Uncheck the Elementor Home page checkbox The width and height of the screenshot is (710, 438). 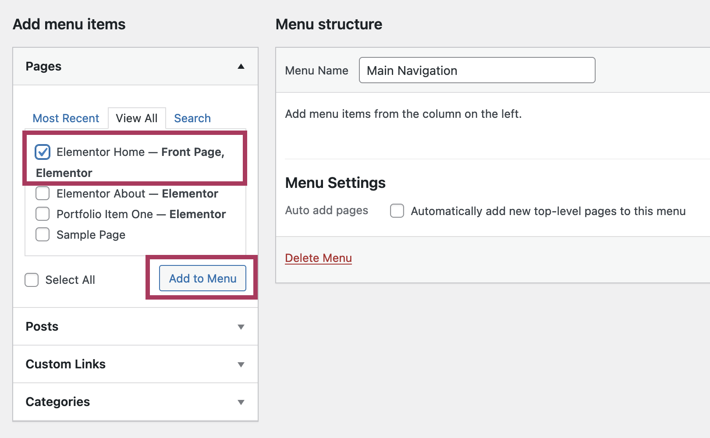coord(43,152)
